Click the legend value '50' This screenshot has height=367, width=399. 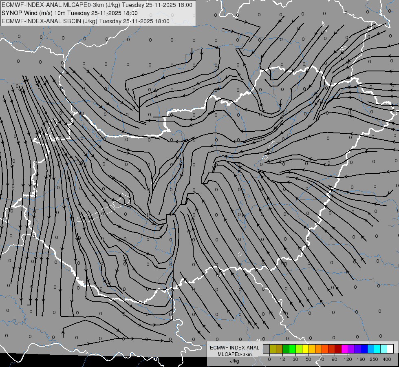(309, 359)
